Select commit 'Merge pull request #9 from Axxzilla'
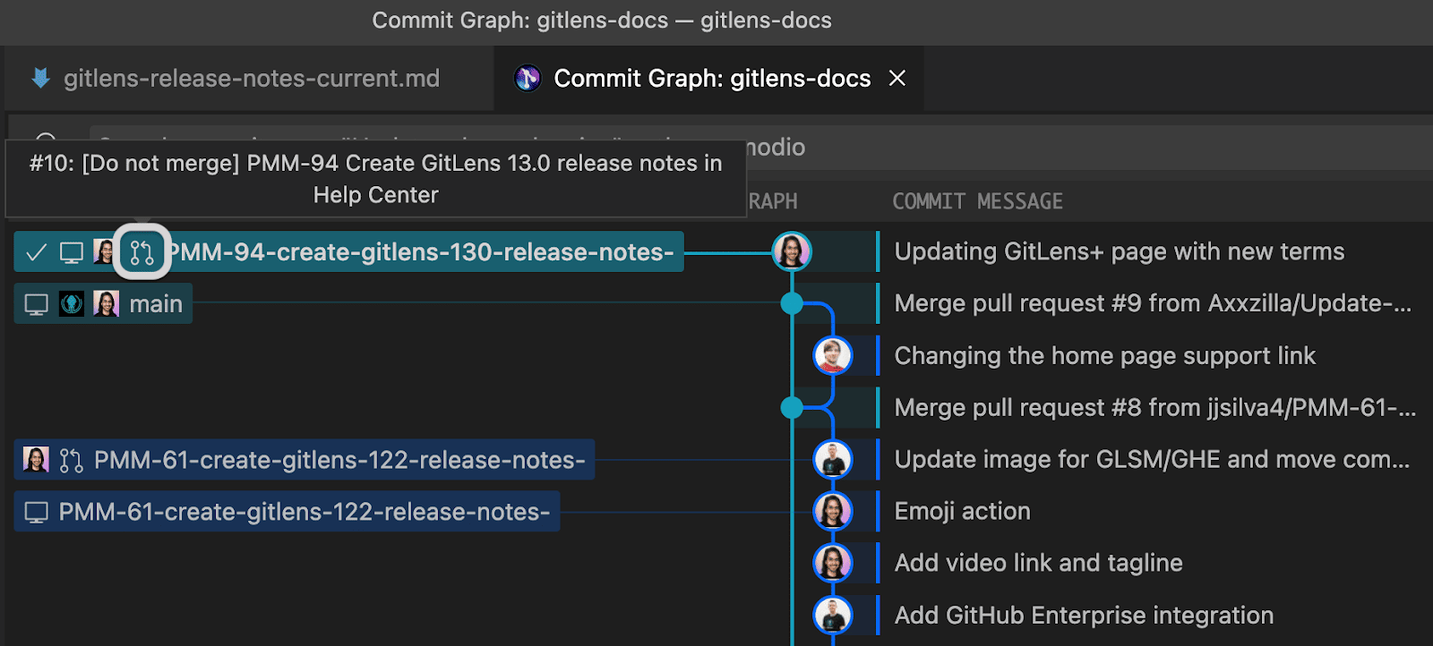 click(1154, 304)
